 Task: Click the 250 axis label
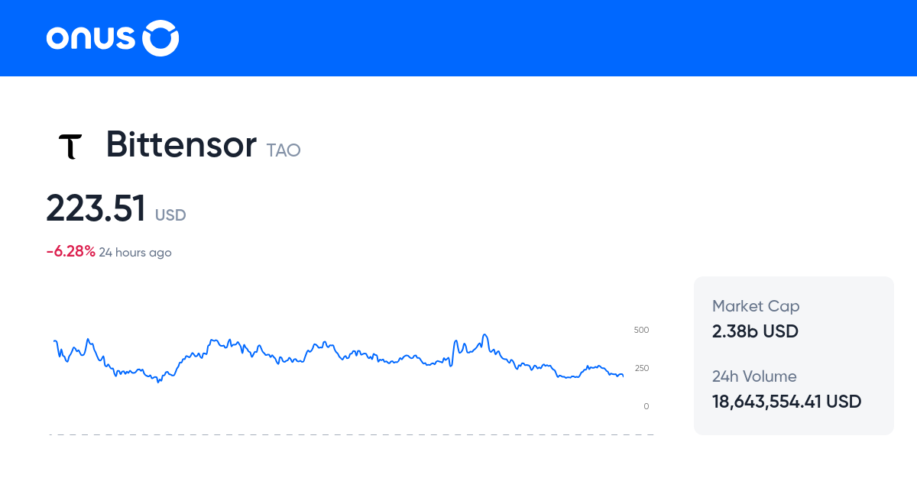tap(641, 368)
